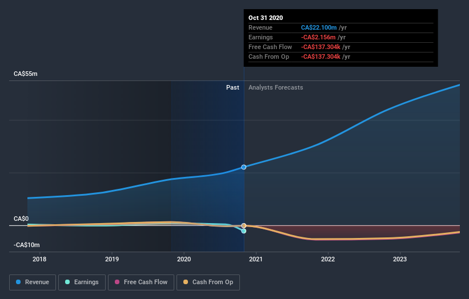Toggle the Free Cash Flow legend button

[141, 282]
